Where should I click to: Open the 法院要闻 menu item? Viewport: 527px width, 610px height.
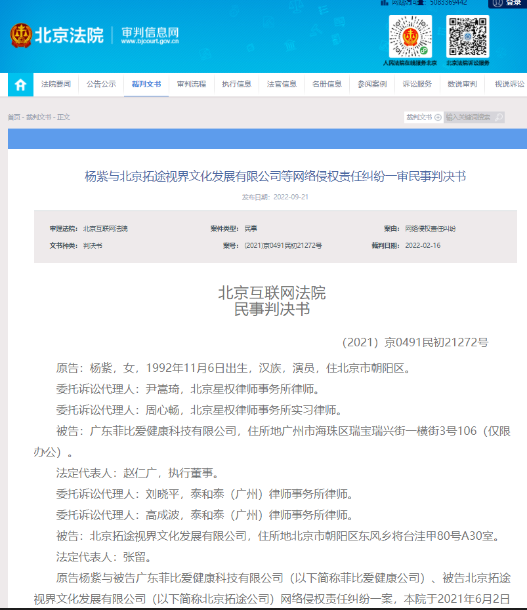coord(56,85)
